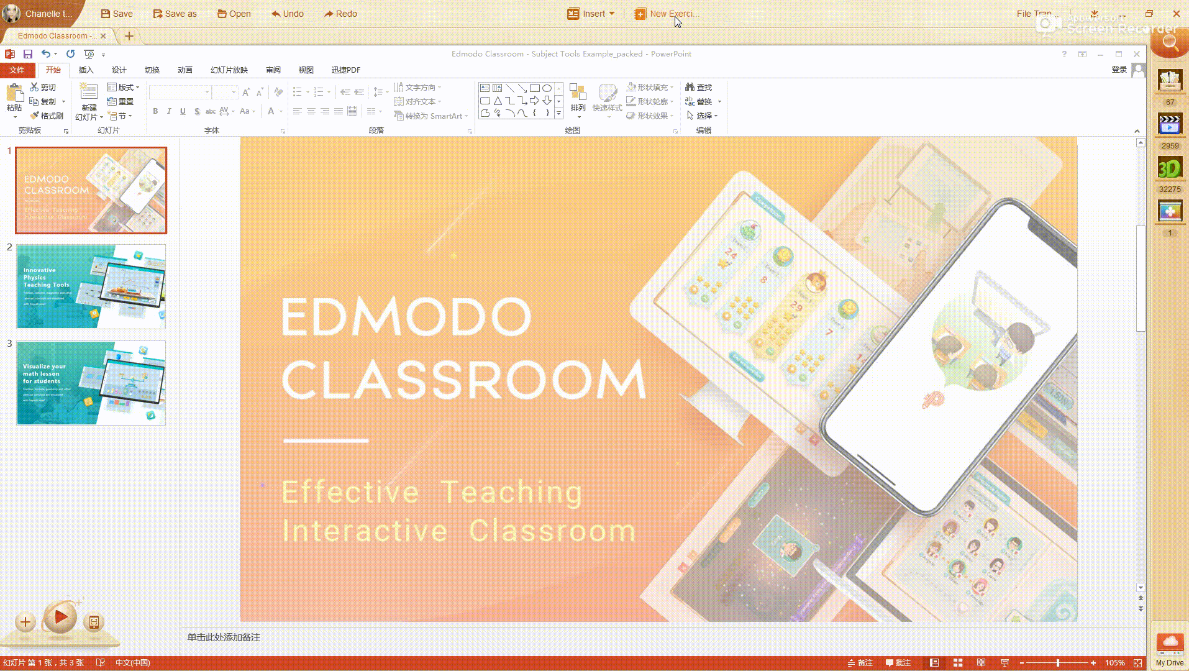This screenshot has height=671, width=1189.
Task: Open the 版式 layout dropdown
Action: (123, 88)
